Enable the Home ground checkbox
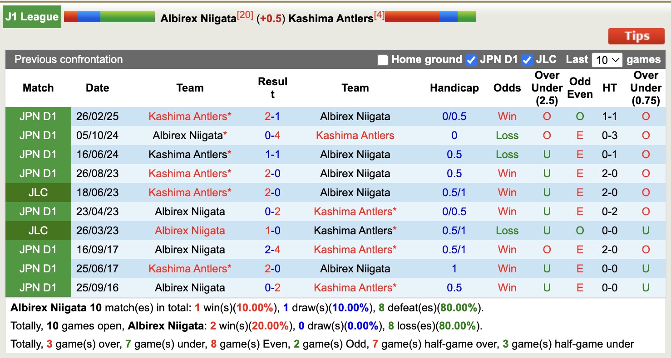This screenshot has width=671, height=358. point(383,59)
